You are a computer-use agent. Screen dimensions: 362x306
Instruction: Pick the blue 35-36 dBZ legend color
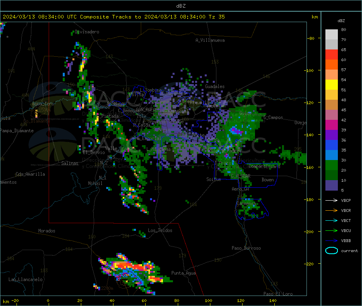click(331, 145)
